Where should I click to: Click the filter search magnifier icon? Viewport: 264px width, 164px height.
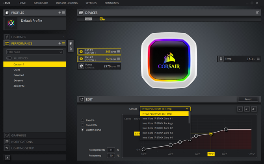pyautogui.click(x=61, y=52)
